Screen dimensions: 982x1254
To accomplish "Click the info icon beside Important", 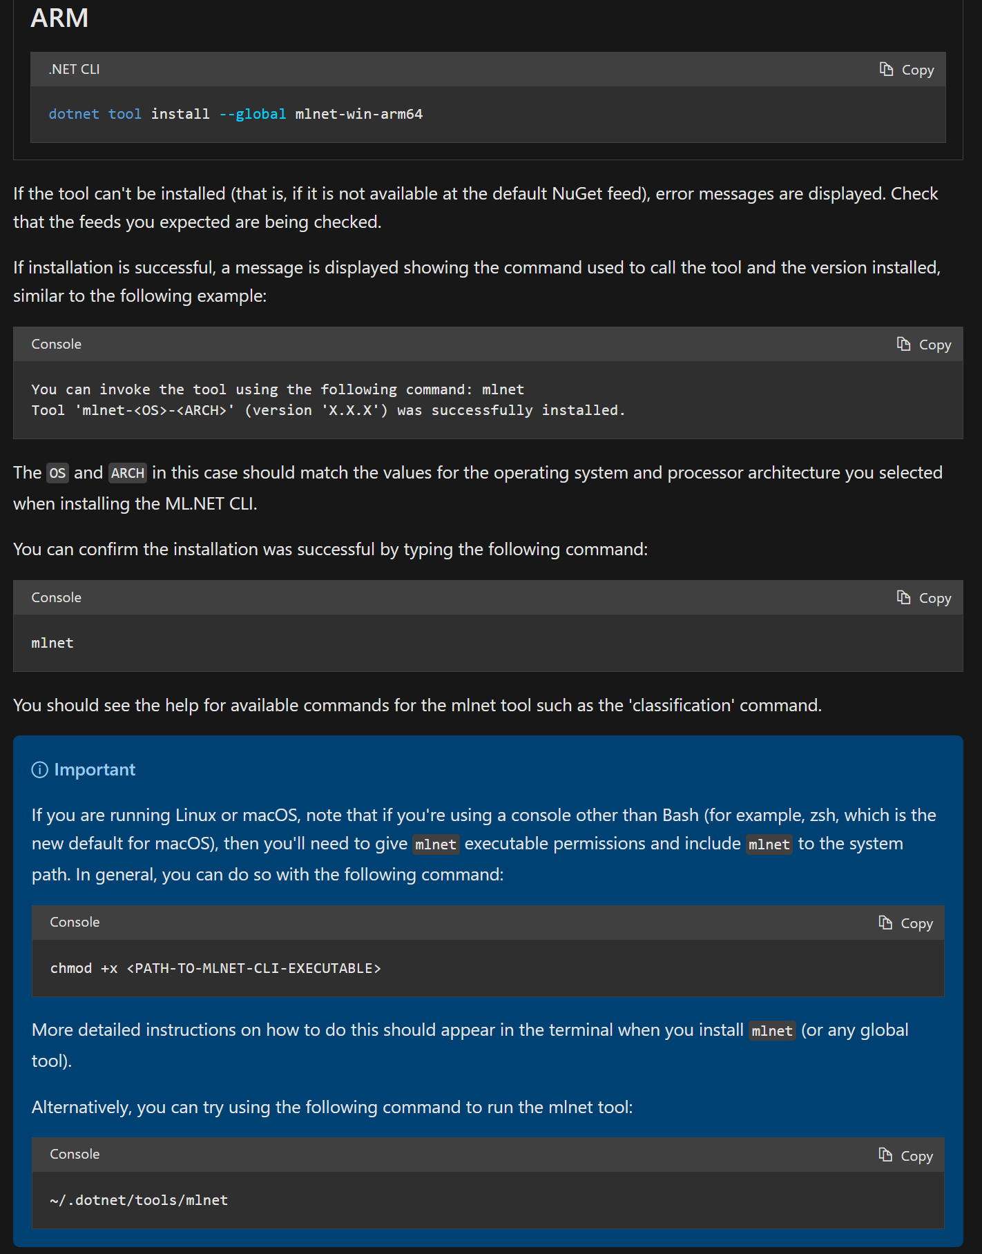I will [x=39, y=769].
